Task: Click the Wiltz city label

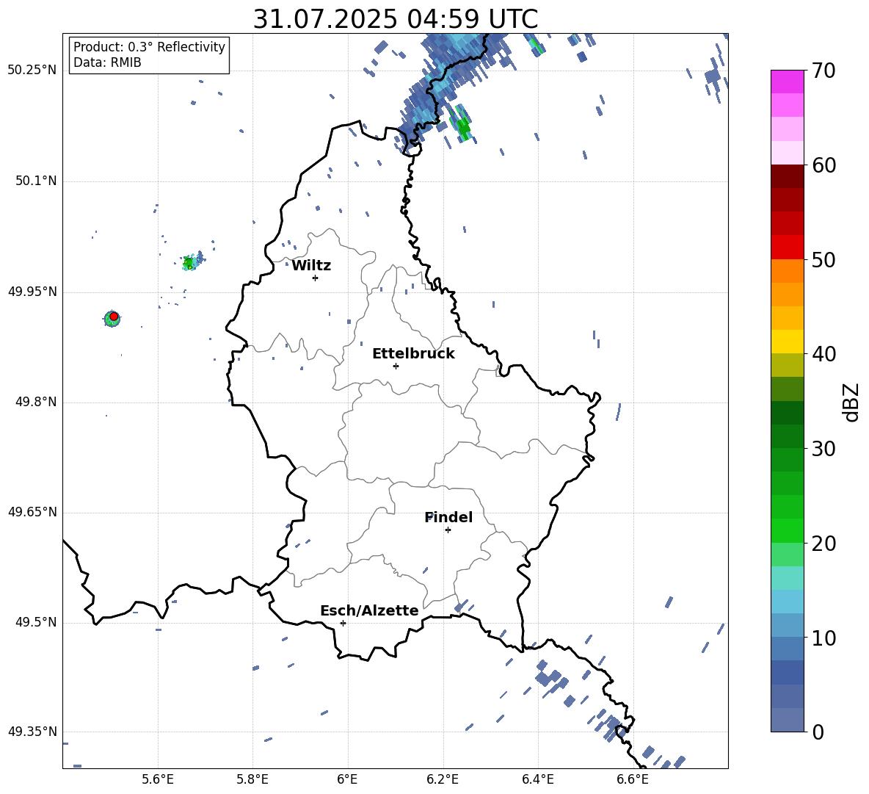Action: (x=311, y=266)
